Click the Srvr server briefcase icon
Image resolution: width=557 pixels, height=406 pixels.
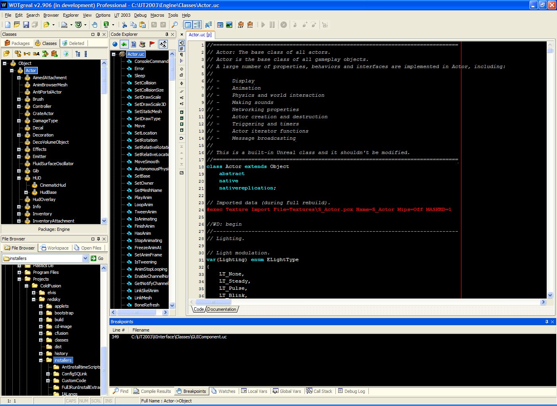coord(250,25)
